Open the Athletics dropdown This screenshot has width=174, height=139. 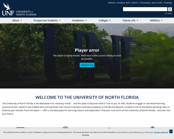[x=156, y=21]
